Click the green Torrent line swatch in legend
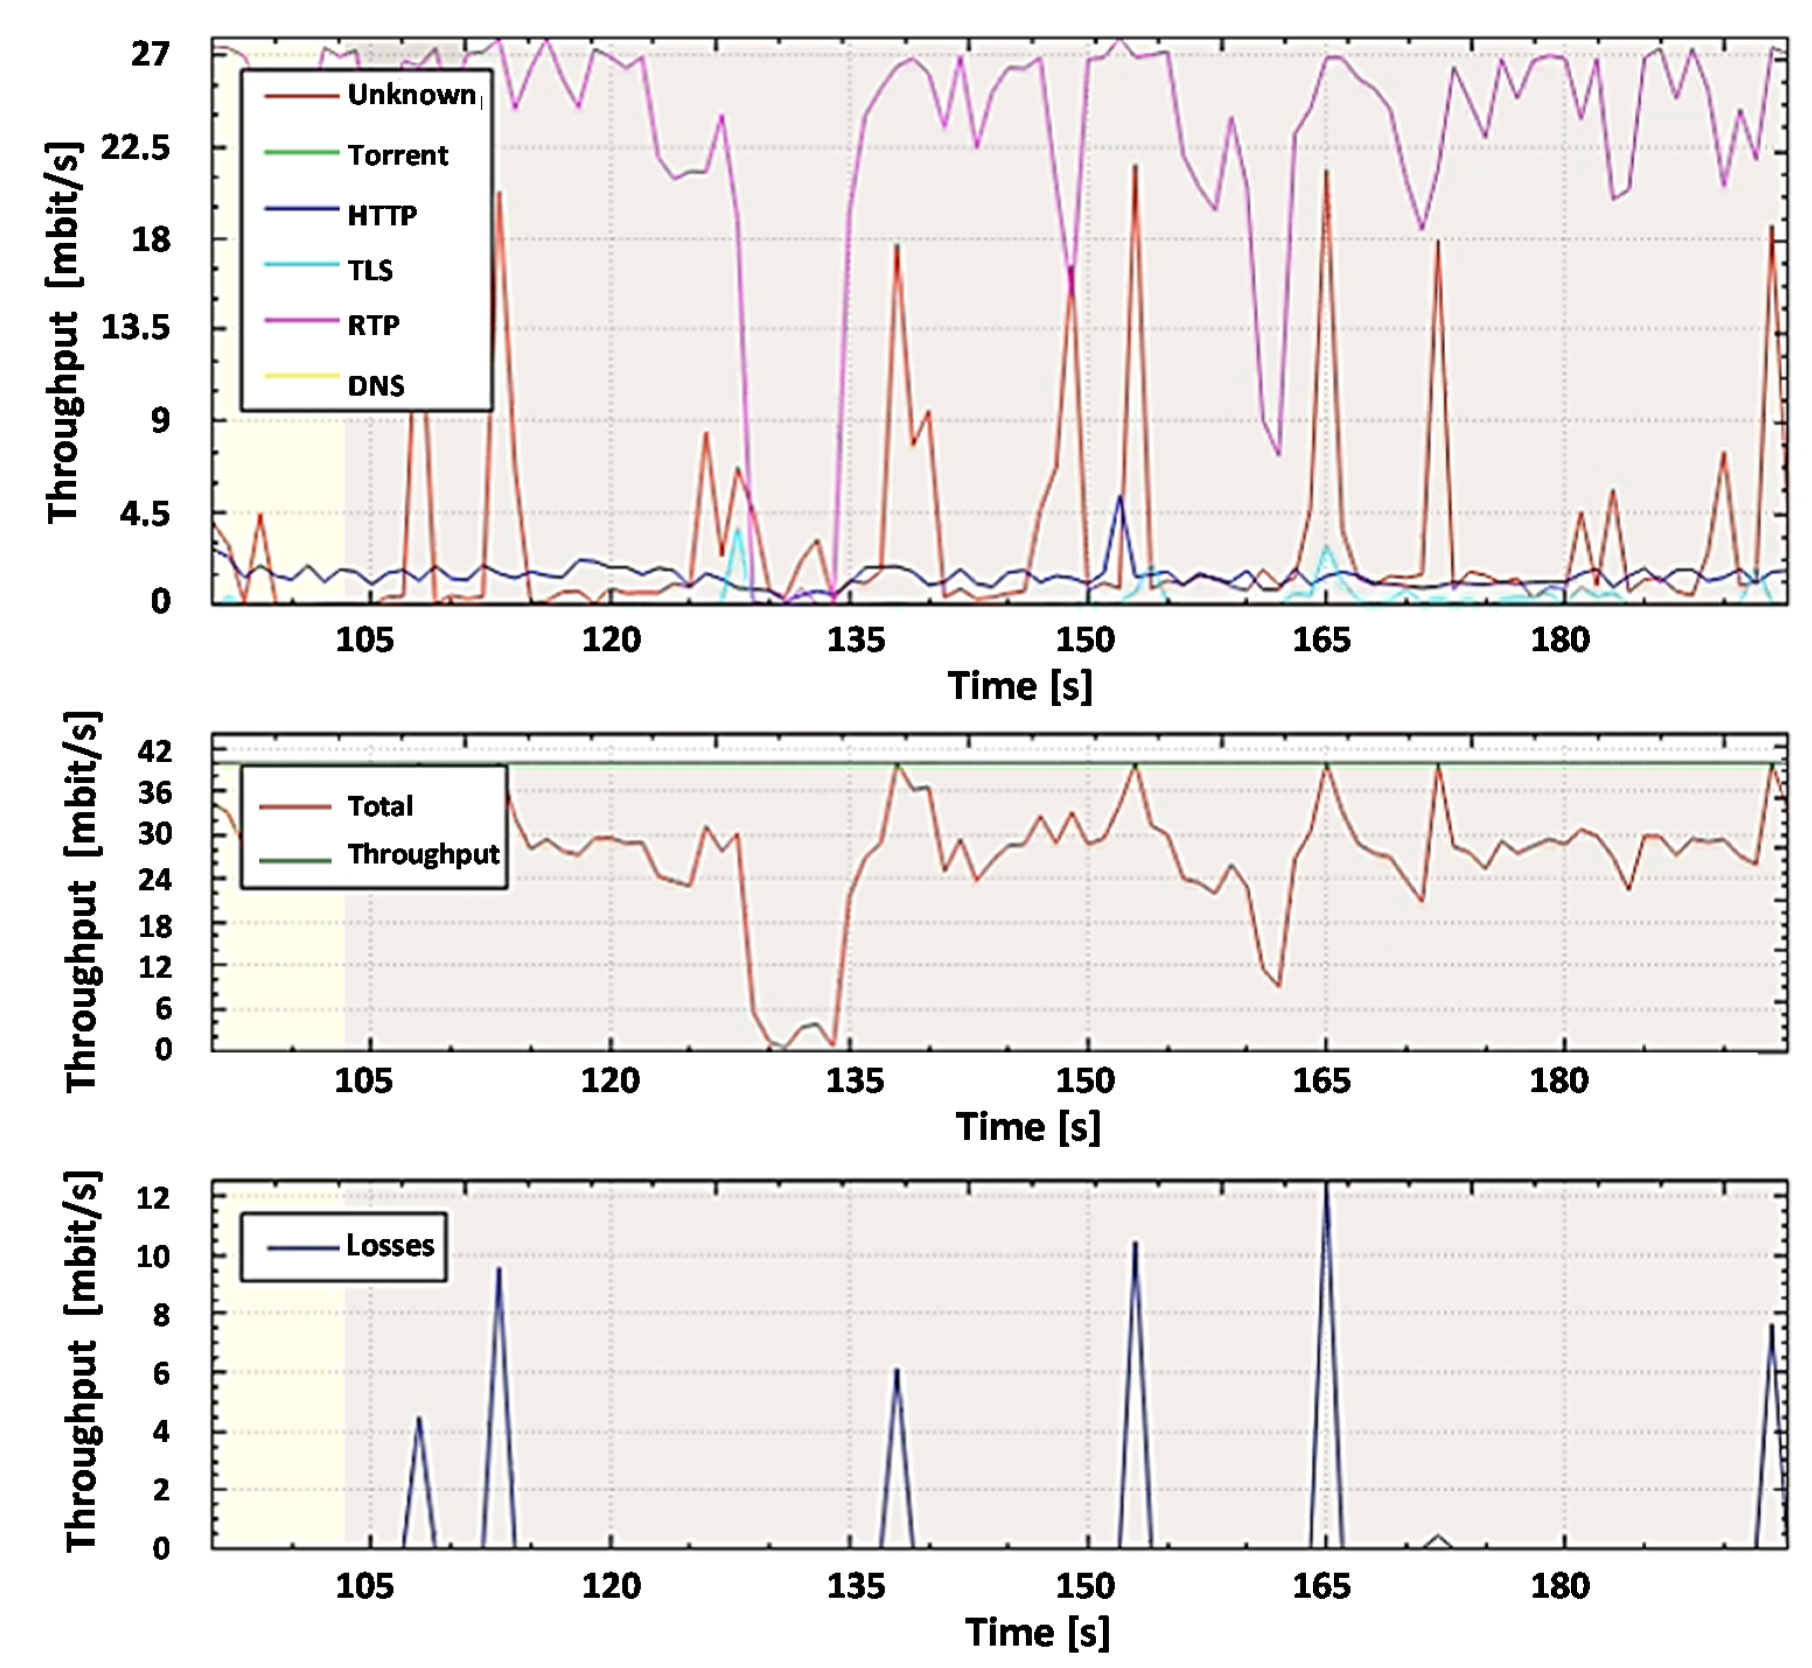 click(x=300, y=152)
